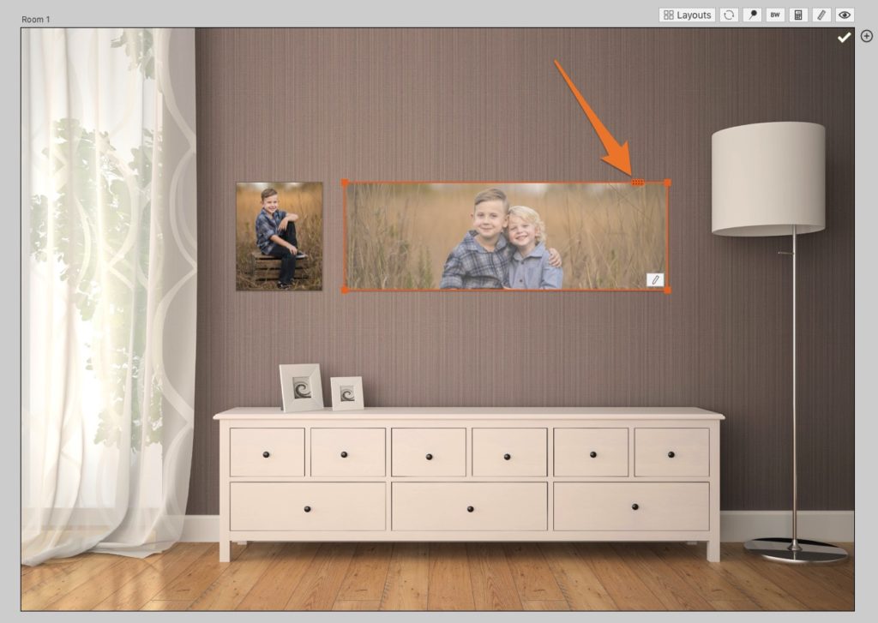Toggle the BW black-and-white button
Screen dimensions: 878x623
coord(775,15)
